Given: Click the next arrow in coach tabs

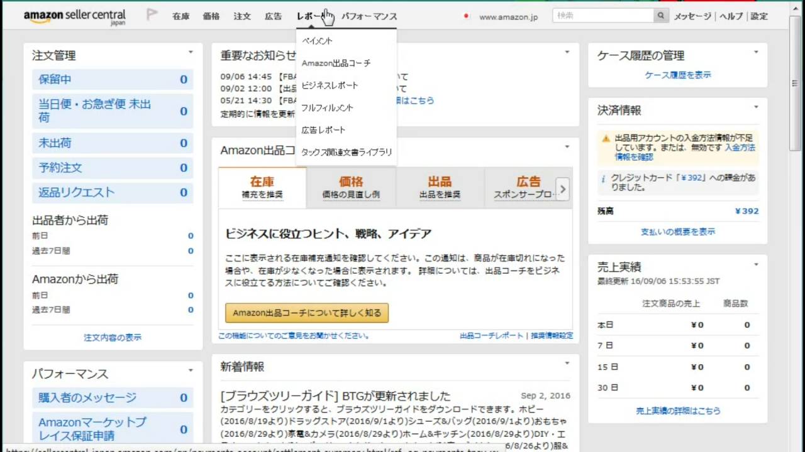Looking at the screenshot, I should [x=562, y=188].
